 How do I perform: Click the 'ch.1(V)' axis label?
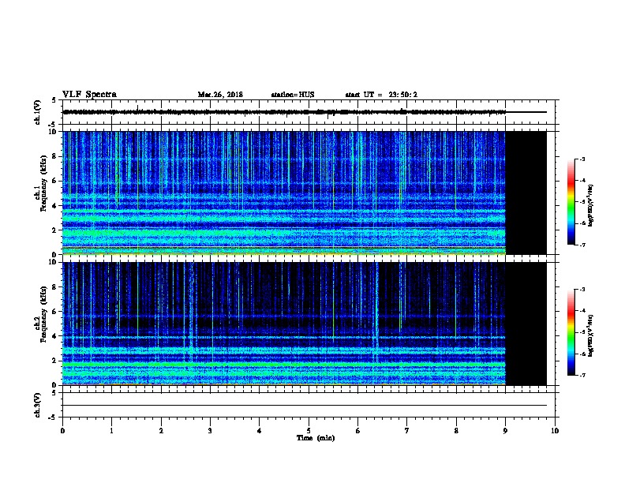(x=37, y=112)
